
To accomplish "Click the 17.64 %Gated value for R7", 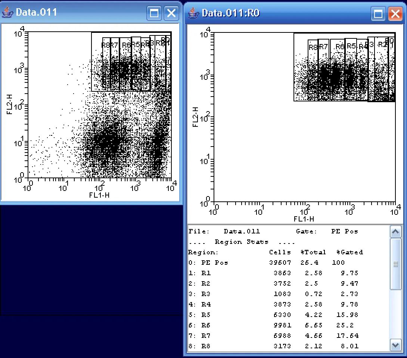I will click(347, 336).
